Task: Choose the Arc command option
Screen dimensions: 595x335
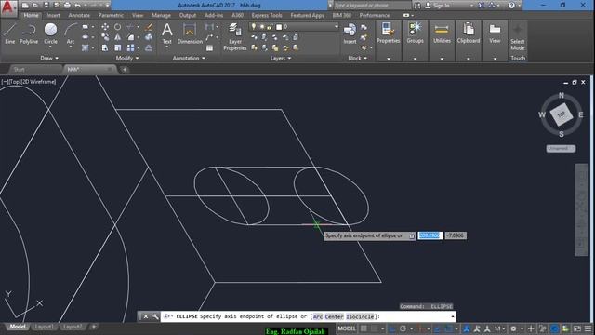Action: [318, 316]
